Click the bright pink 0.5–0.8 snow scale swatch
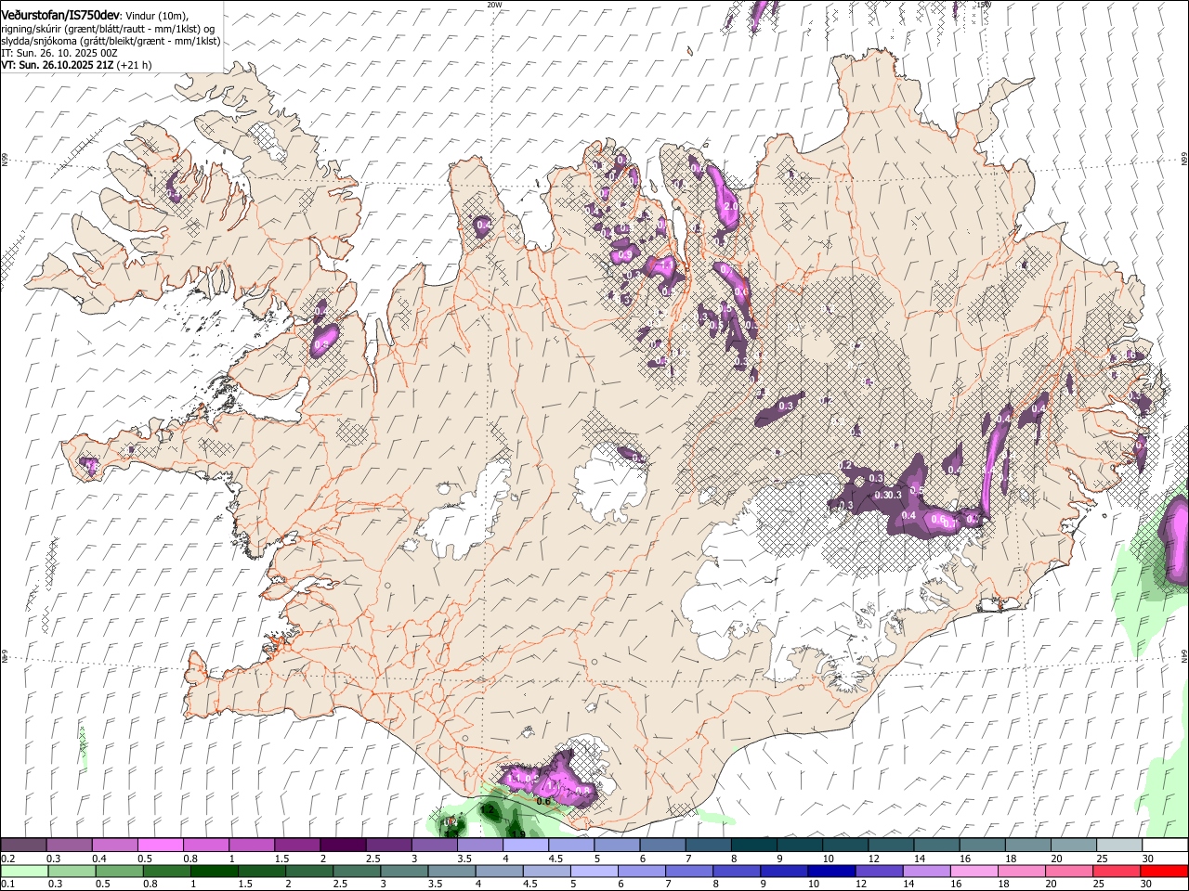The height and width of the screenshot is (891, 1189). [160, 845]
